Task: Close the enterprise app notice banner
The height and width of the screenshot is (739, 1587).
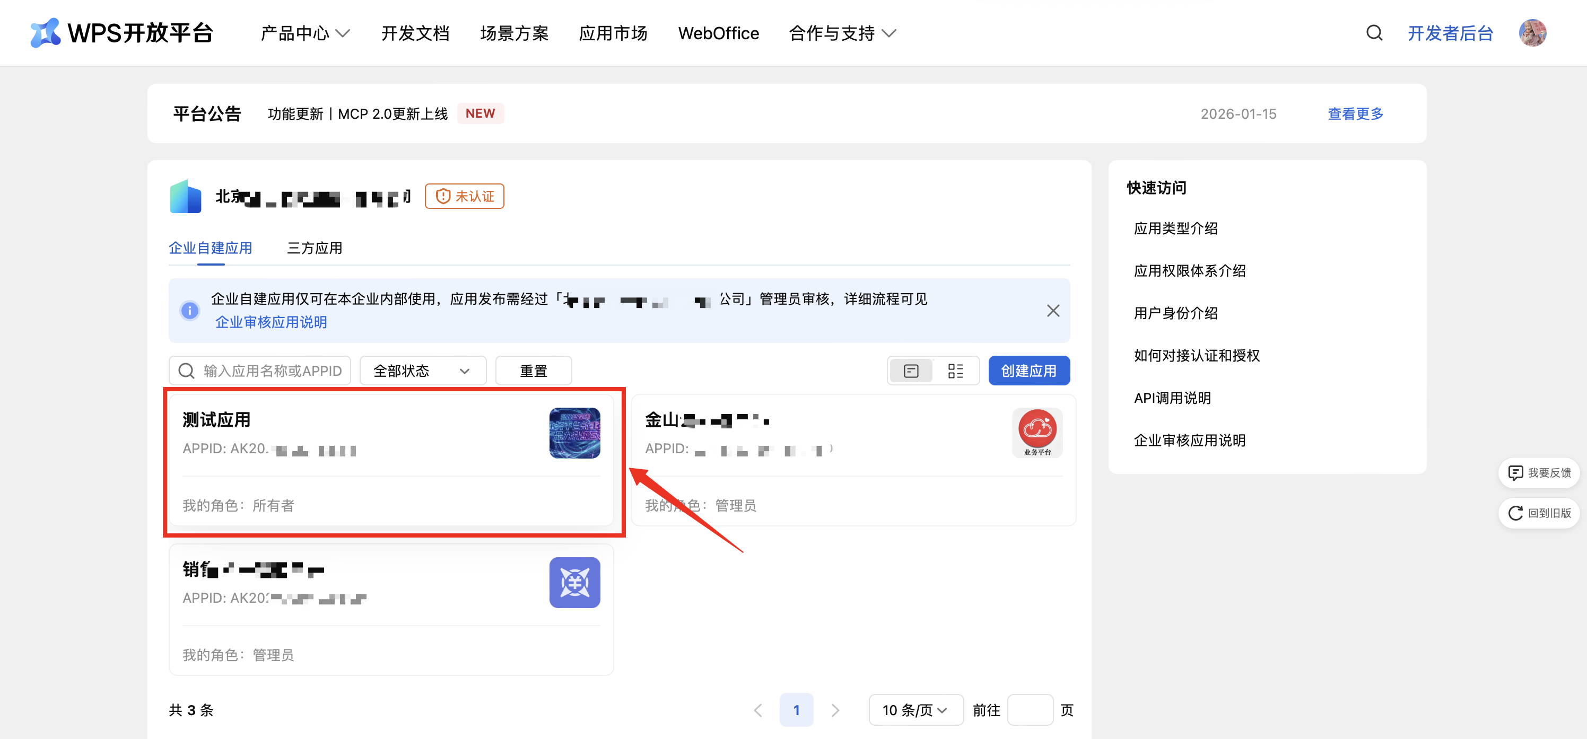Action: pyautogui.click(x=1053, y=310)
